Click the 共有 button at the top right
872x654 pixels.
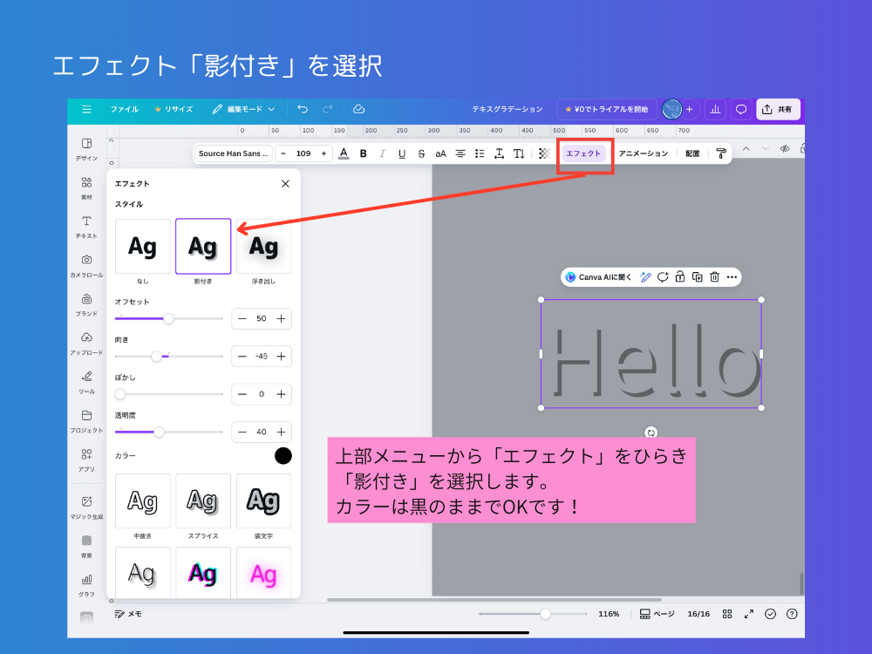pyautogui.click(x=777, y=109)
